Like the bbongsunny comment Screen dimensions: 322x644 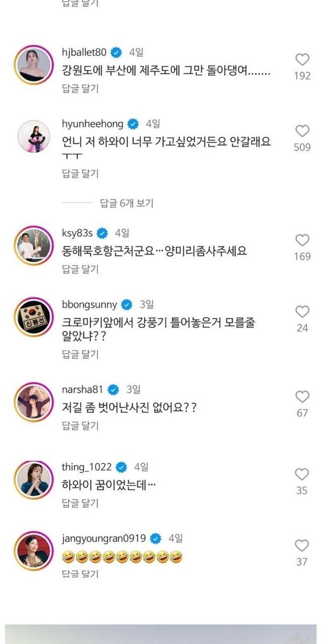point(302,311)
